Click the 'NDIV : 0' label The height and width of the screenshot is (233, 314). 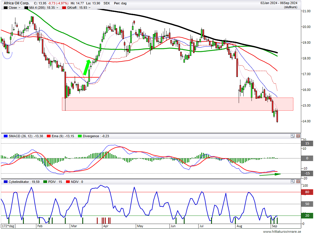click(x=77, y=182)
